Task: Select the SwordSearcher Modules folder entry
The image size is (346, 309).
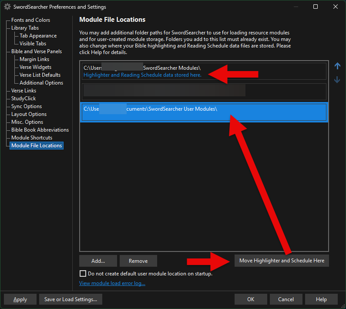Action: point(204,71)
